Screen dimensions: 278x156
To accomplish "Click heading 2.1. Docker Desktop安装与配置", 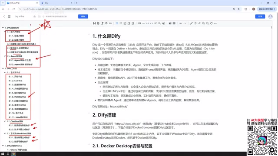I will (122, 146).
